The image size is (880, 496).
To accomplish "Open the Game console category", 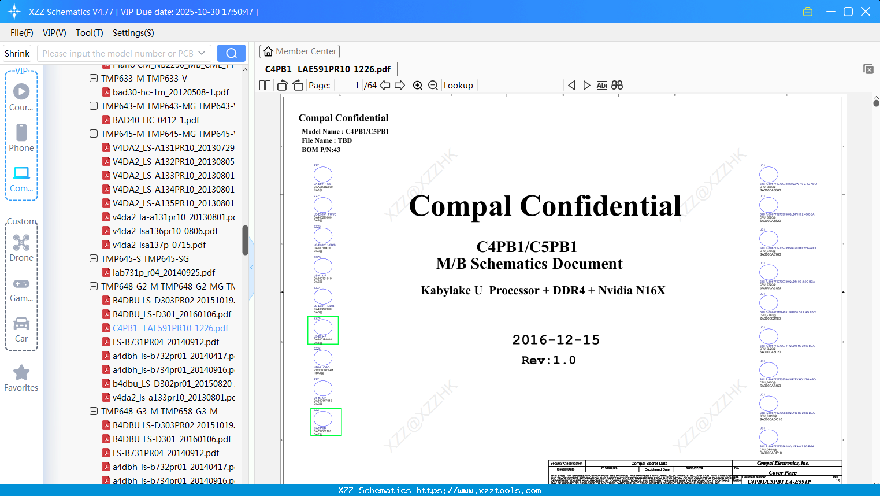I will pos(21,289).
